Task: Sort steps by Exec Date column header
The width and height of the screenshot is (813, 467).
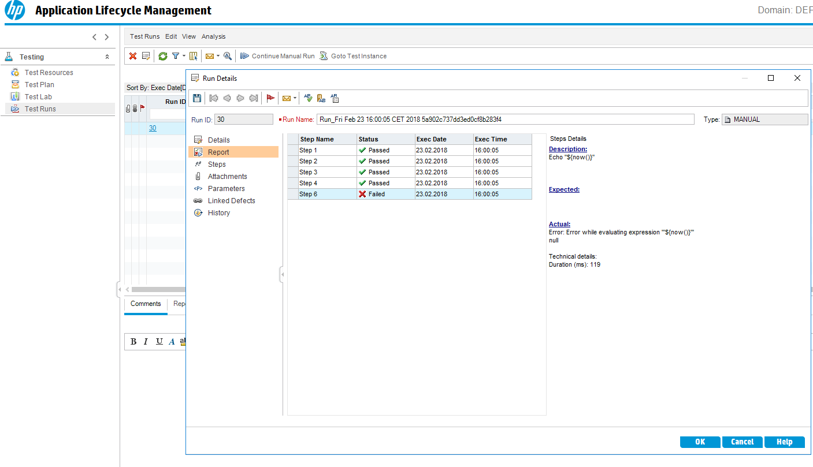Action: coord(444,139)
